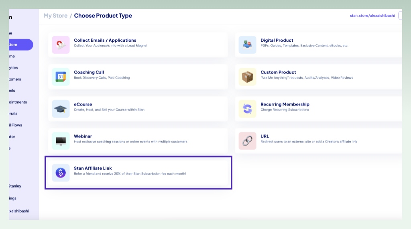Open Settings entry in the sidebar
Image resolution: width=411 pixels, height=229 pixels.
coord(12,199)
